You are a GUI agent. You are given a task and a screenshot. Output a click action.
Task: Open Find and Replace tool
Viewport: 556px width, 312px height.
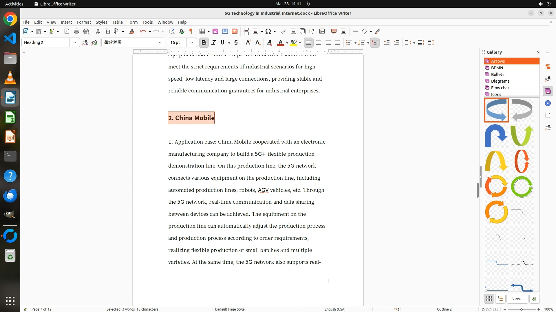[x=172, y=31]
